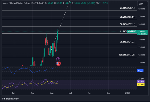Click the AAVEUSD green symbol label
The image size is (150, 102).
tap(132, 31)
